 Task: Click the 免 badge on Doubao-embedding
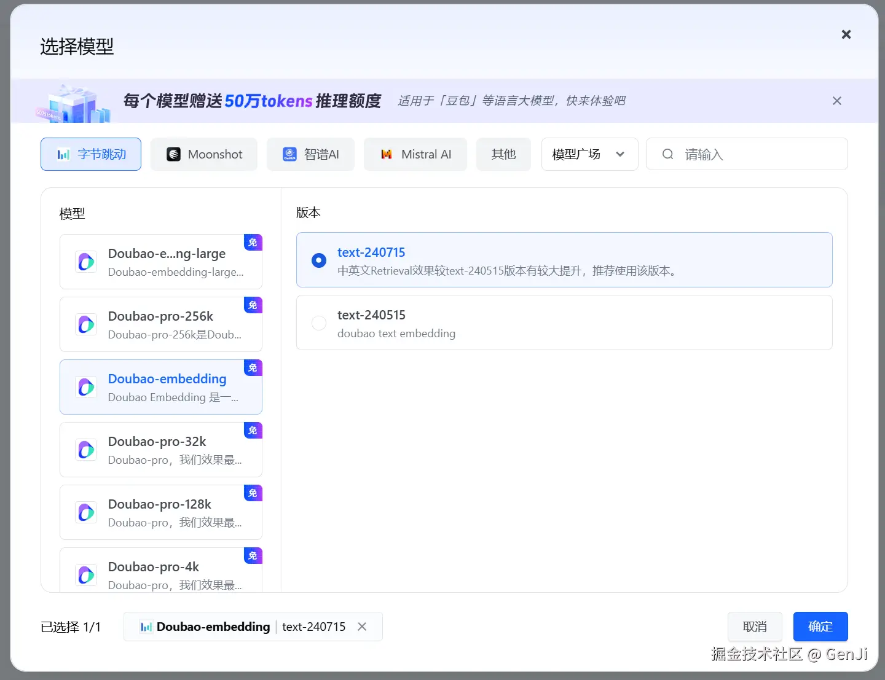253,368
